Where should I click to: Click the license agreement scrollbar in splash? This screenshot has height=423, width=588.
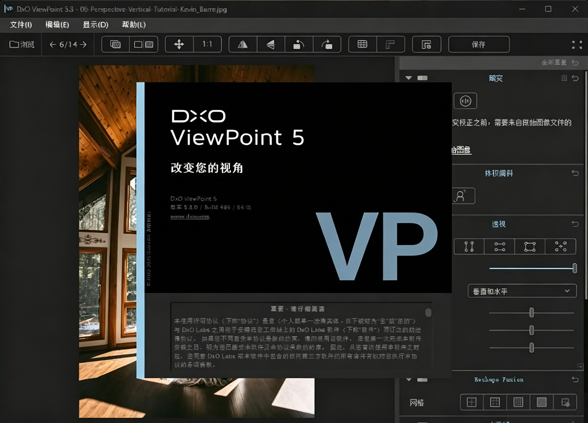click(429, 313)
